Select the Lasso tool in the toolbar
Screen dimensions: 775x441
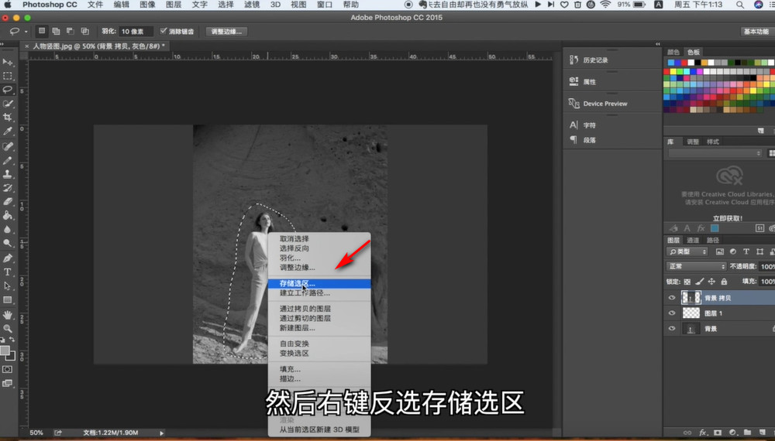(8, 90)
